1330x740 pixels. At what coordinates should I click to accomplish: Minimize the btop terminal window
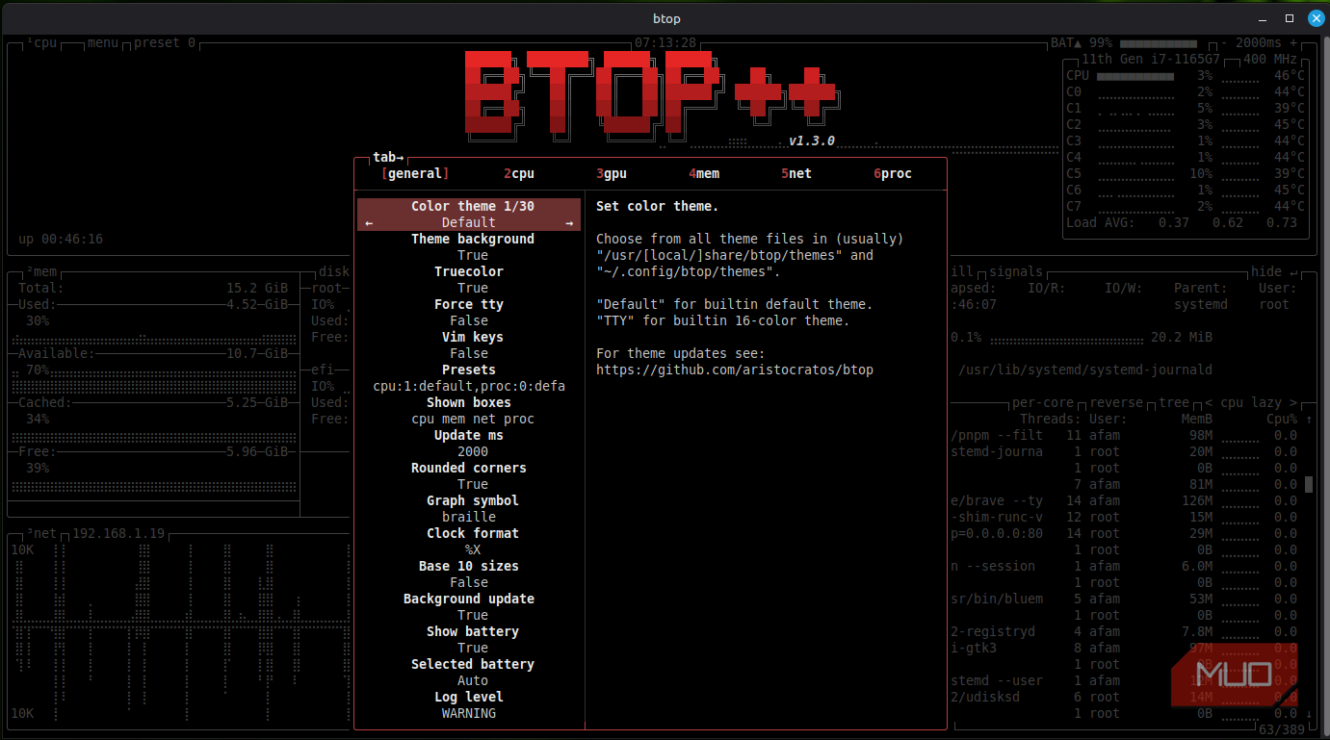(x=1265, y=18)
